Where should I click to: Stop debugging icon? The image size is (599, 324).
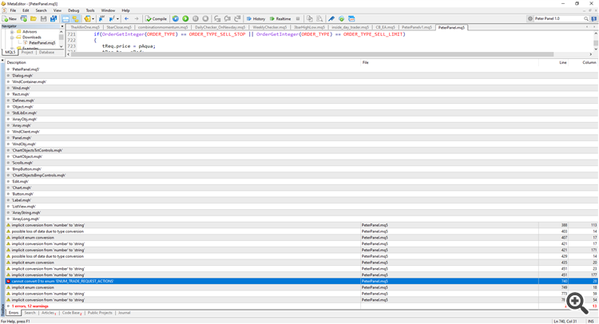click(x=205, y=18)
